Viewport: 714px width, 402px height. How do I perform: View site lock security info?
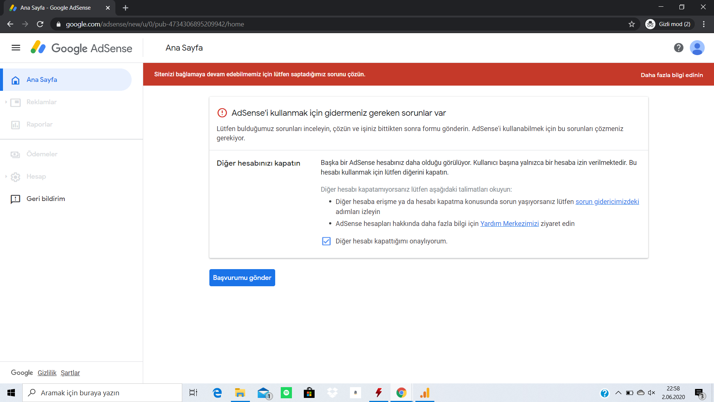58,24
